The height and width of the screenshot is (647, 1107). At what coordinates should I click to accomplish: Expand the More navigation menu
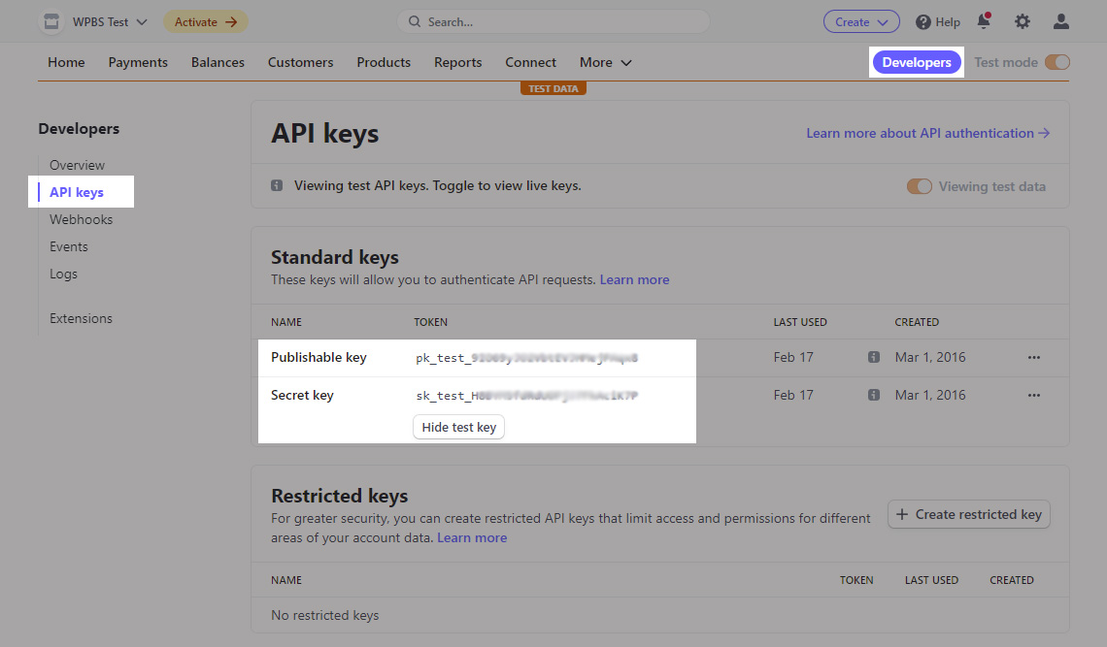(x=605, y=62)
